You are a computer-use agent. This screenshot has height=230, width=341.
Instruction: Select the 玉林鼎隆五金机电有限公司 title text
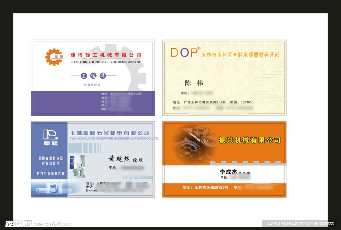coord(109,133)
